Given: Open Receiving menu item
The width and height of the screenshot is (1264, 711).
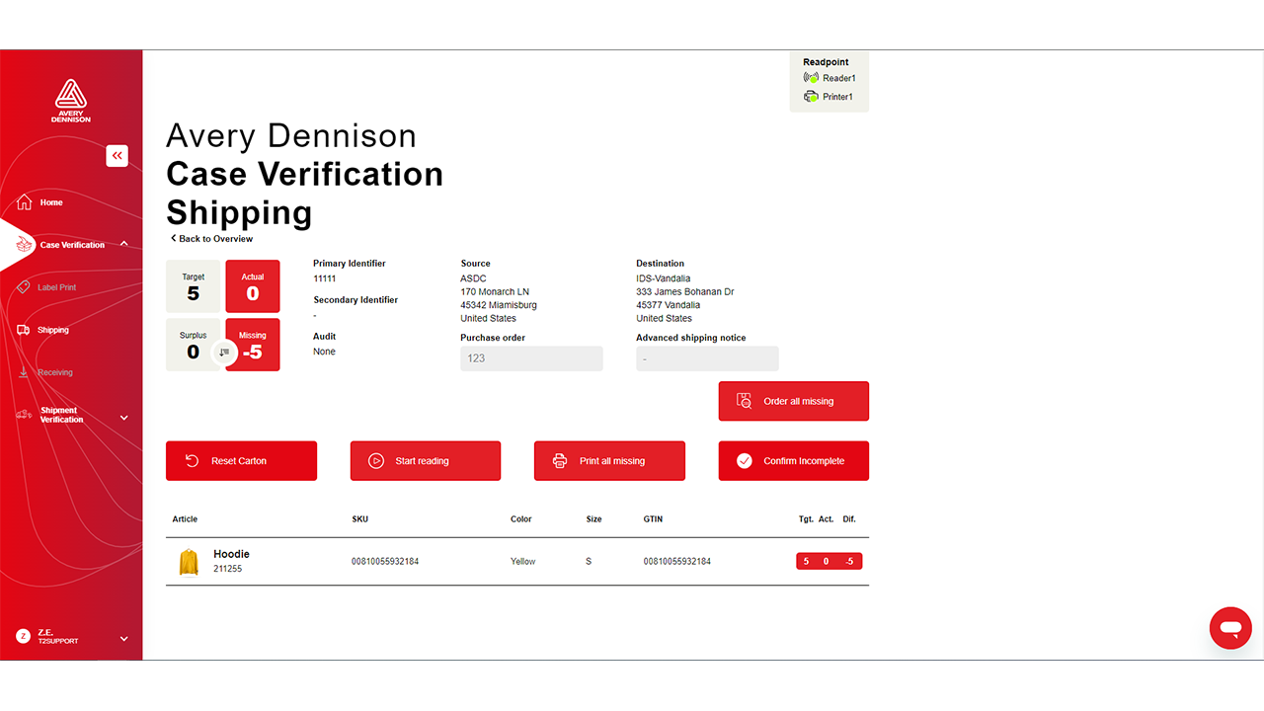Looking at the screenshot, I should click(x=55, y=372).
